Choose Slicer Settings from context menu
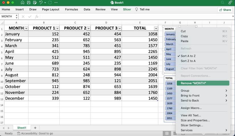Image resolution: width=235 pixels, height=136 pixels. tap(192, 125)
